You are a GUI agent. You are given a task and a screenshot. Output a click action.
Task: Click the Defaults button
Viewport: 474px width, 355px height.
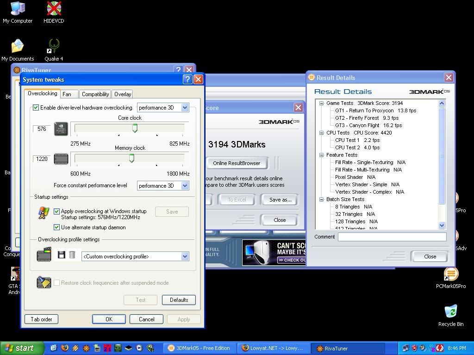[x=179, y=300]
